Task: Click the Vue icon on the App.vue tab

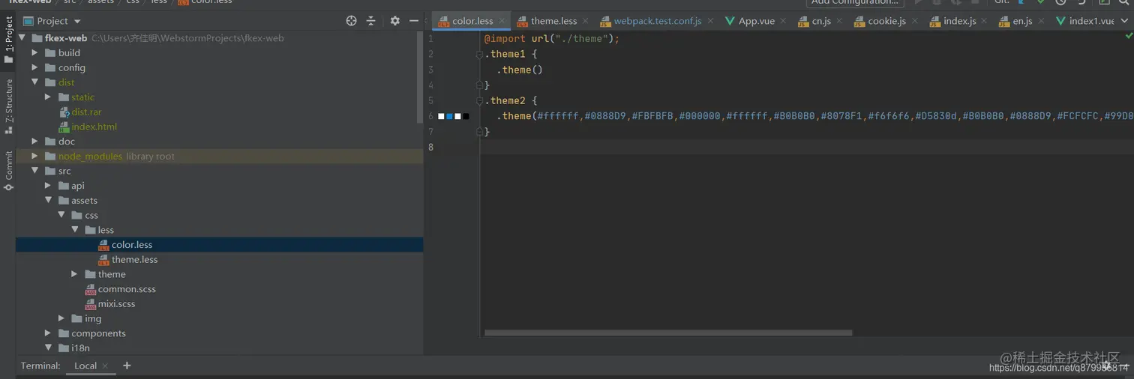Action: coord(730,21)
